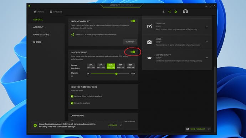Expand the Virtual Reality section chevron
The image size is (246, 138).
click(207, 58)
